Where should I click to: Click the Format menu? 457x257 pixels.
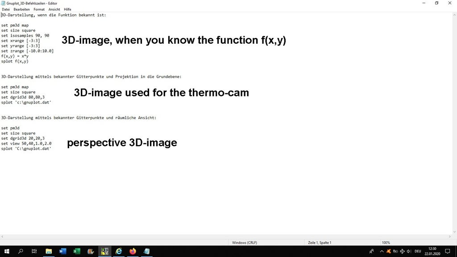39,9
